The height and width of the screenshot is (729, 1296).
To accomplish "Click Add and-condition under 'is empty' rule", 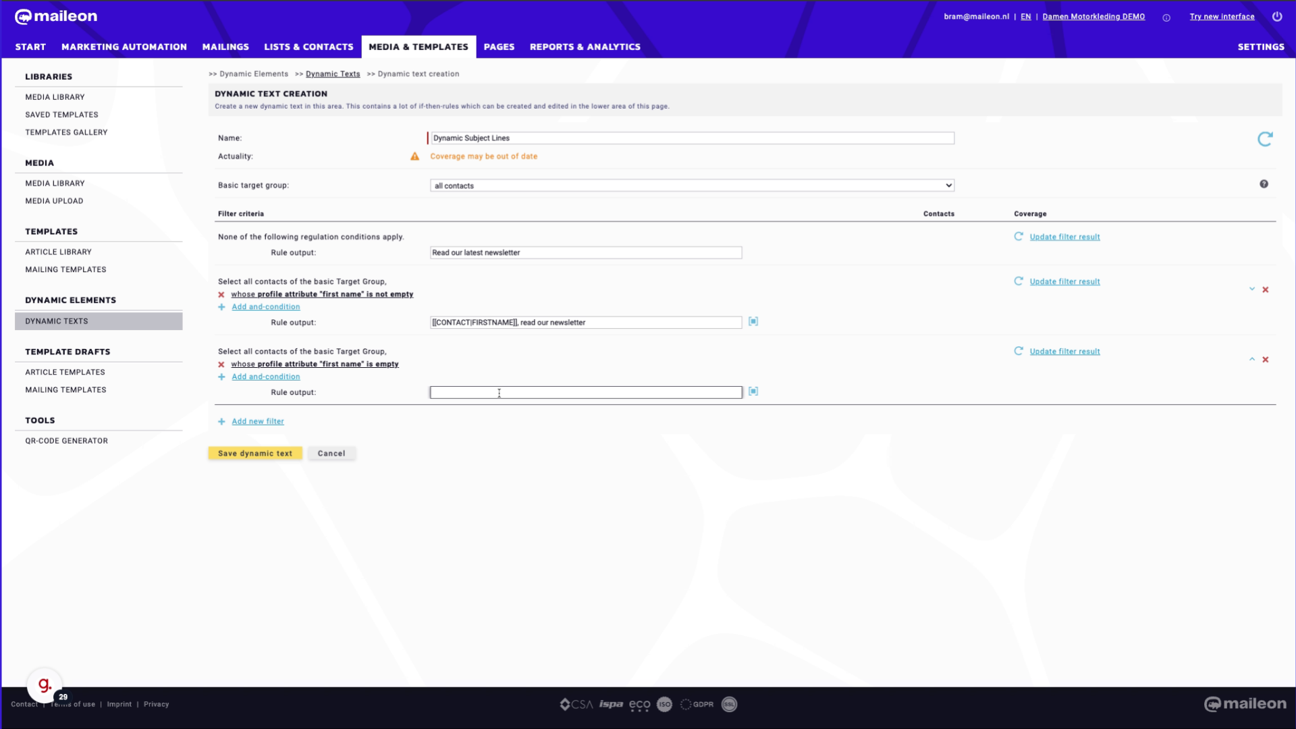I will [266, 377].
